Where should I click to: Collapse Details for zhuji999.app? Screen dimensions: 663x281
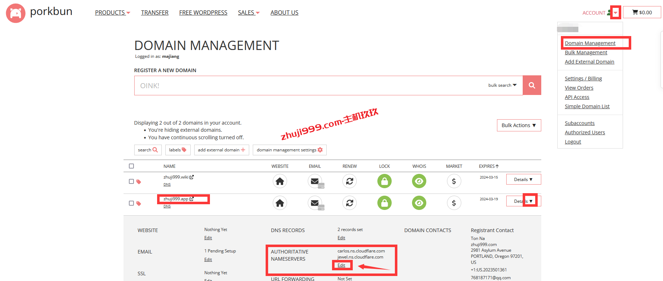pyautogui.click(x=523, y=201)
